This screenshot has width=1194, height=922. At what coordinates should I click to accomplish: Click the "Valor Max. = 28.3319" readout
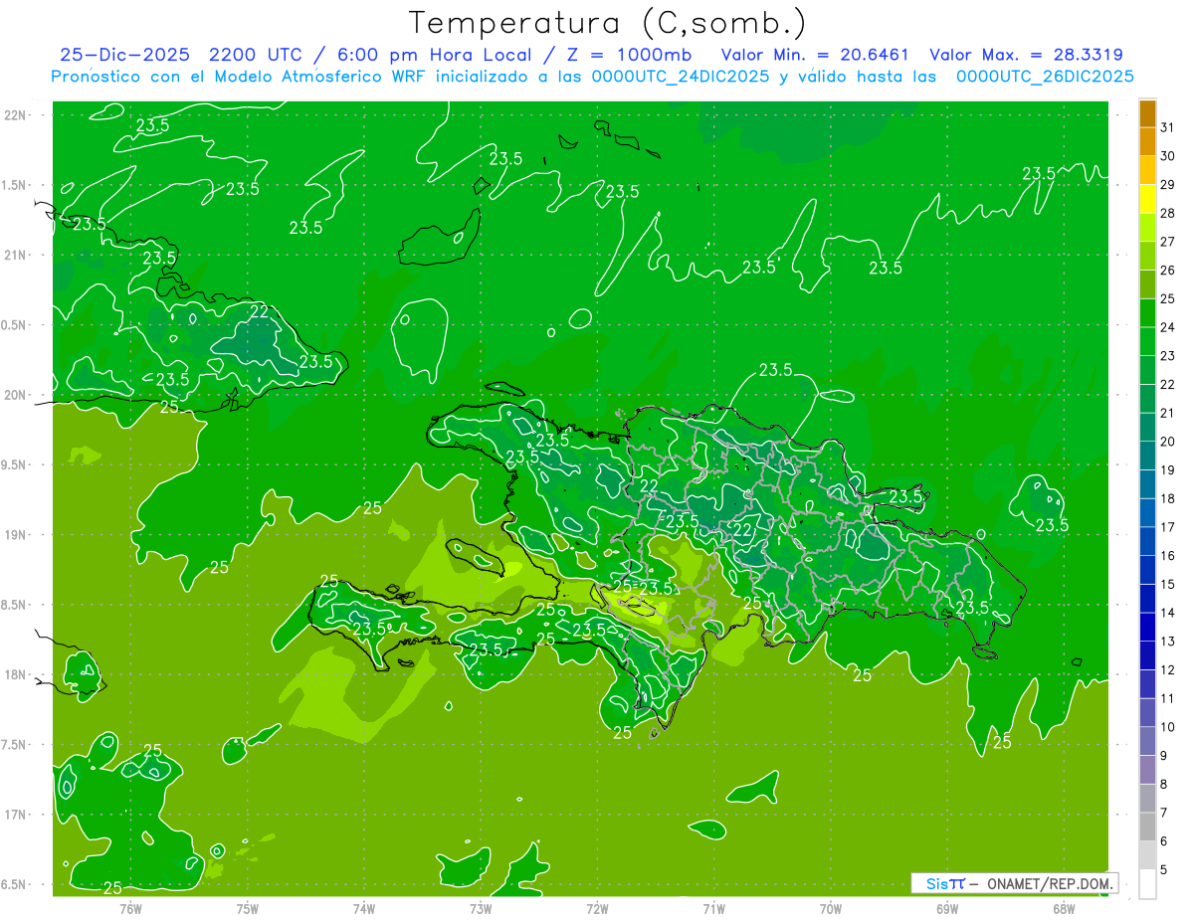[x=1026, y=55]
